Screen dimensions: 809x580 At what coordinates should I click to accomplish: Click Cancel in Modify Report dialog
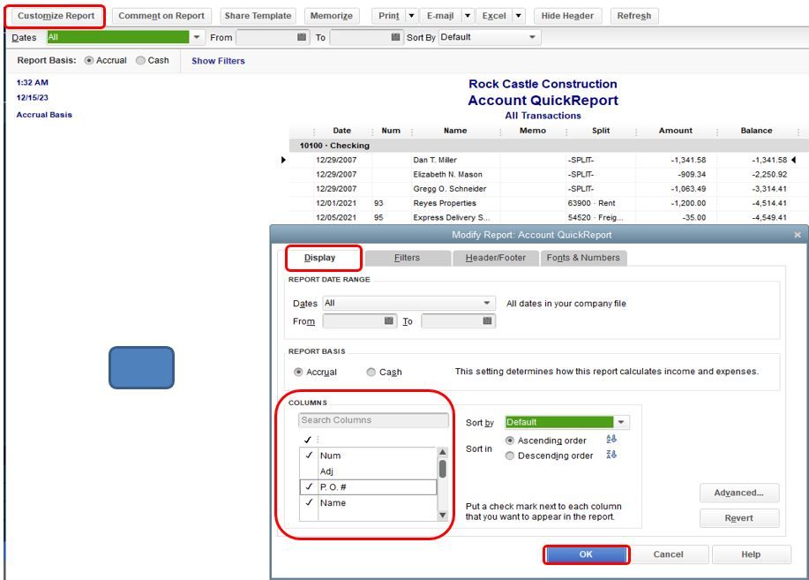668,554
